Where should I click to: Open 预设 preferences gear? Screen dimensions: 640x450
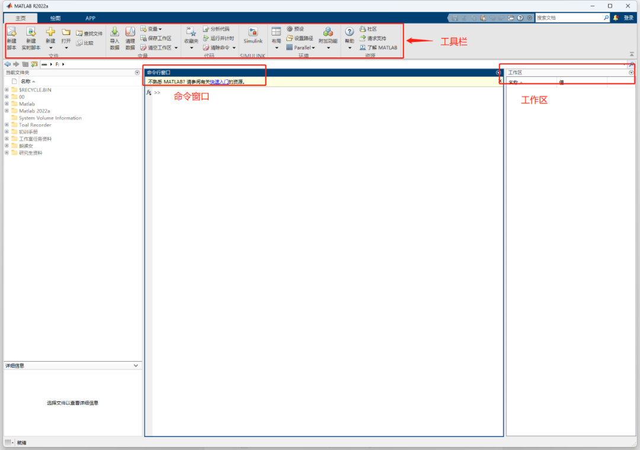[x=296, y=29]
